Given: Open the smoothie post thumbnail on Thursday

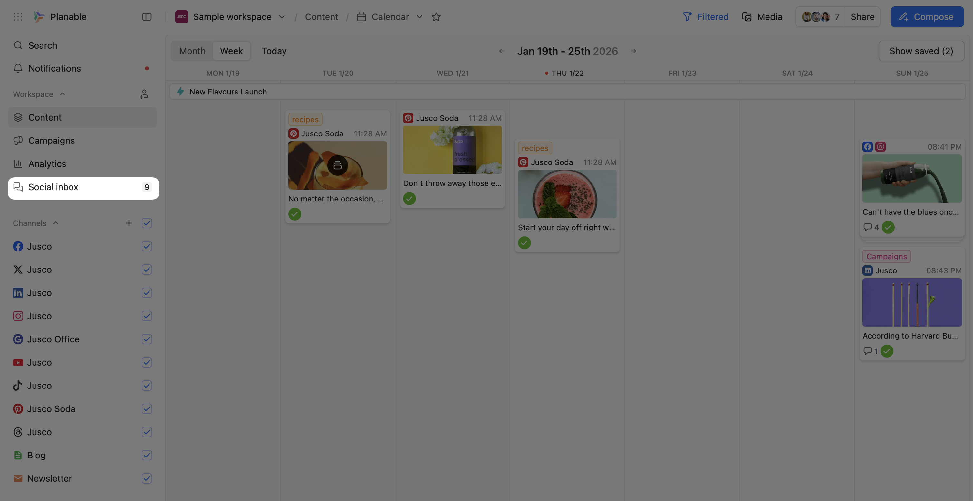Looking at the screenshot, I should pyautogui.click(x=567, y=194).
